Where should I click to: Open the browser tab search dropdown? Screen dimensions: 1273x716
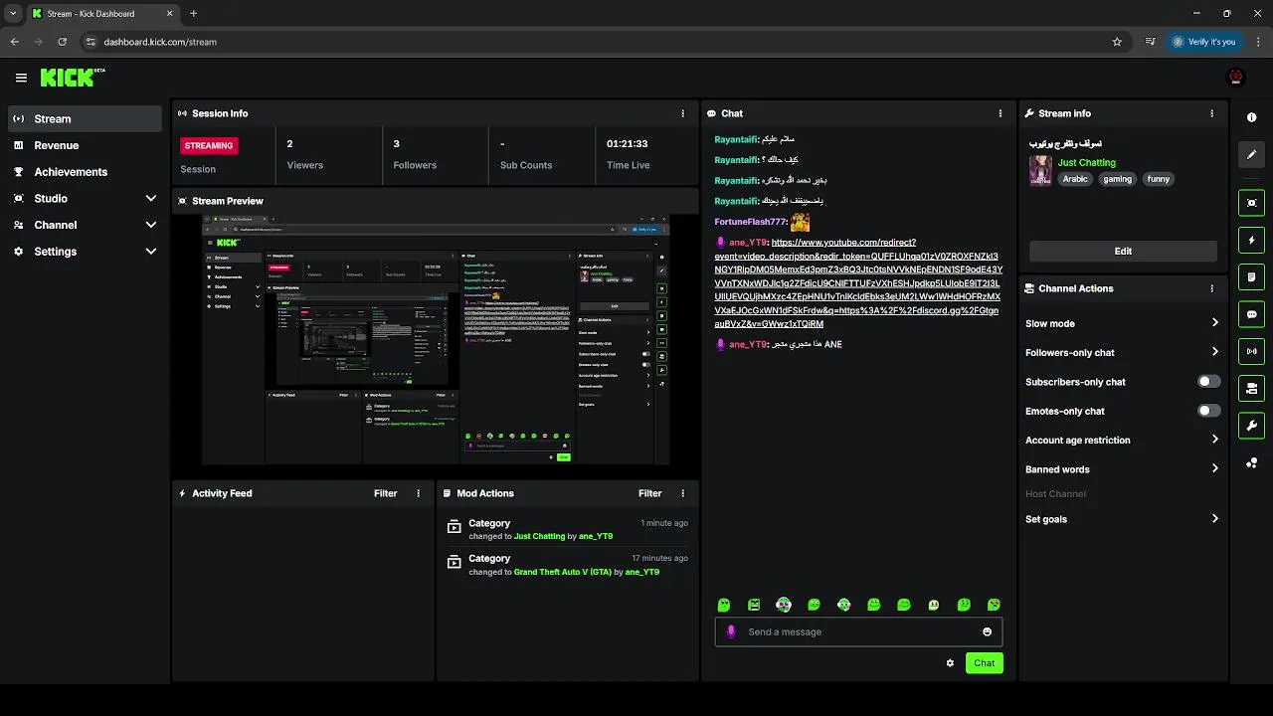click(x=13, y=14)
